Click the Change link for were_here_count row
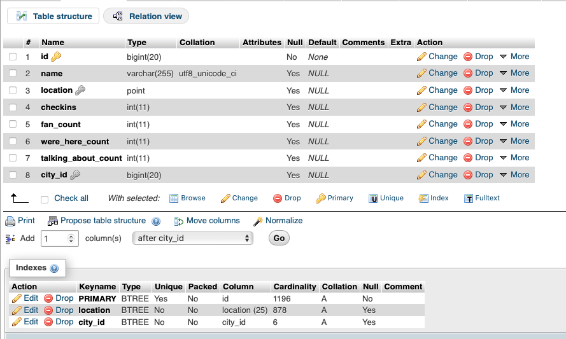566x339 pixels. (442, 141)
